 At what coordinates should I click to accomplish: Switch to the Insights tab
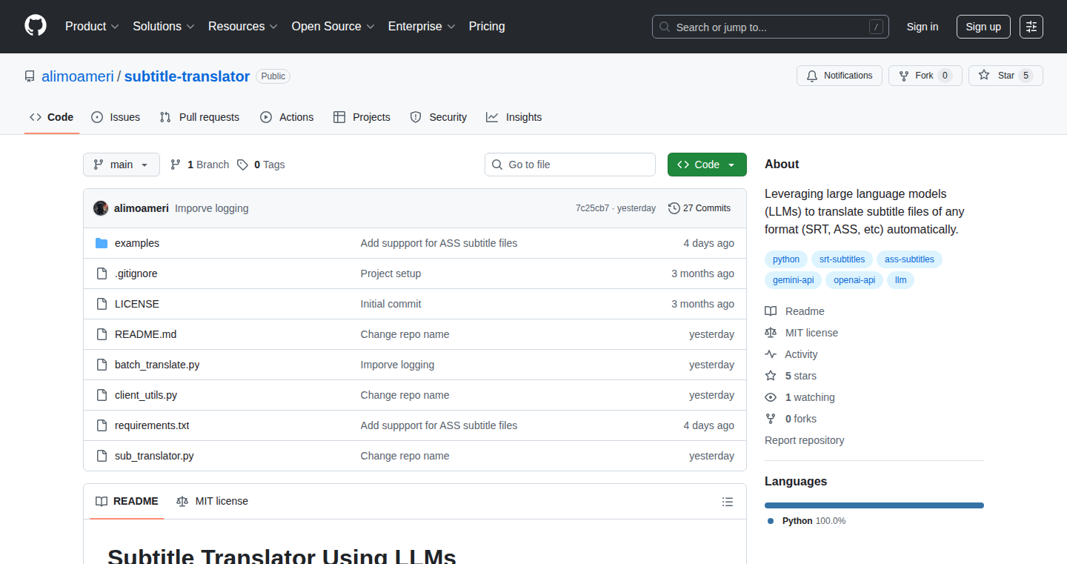[514, 117]
